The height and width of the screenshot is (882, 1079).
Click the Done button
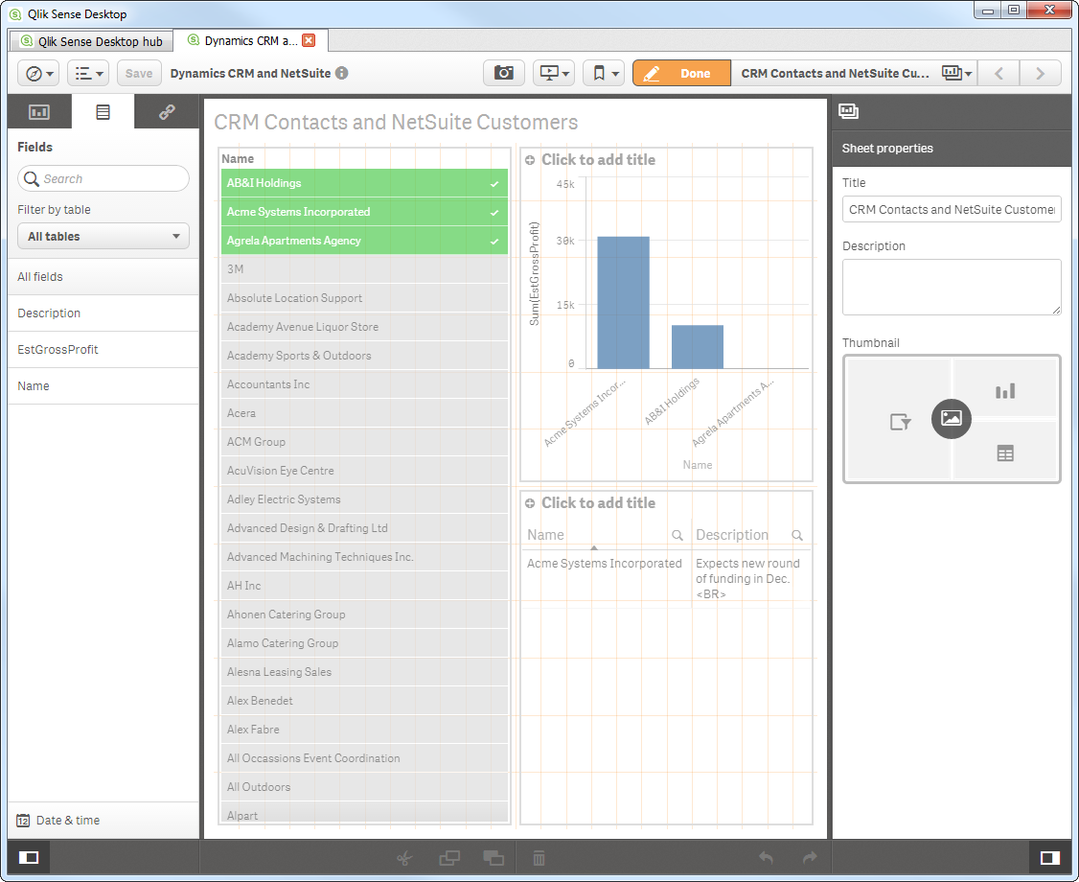pos(681,72)
